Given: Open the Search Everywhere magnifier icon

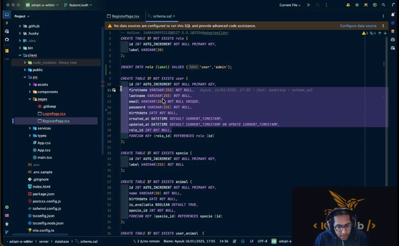Looking at the screenshot, I should click(x=383, y=5).
